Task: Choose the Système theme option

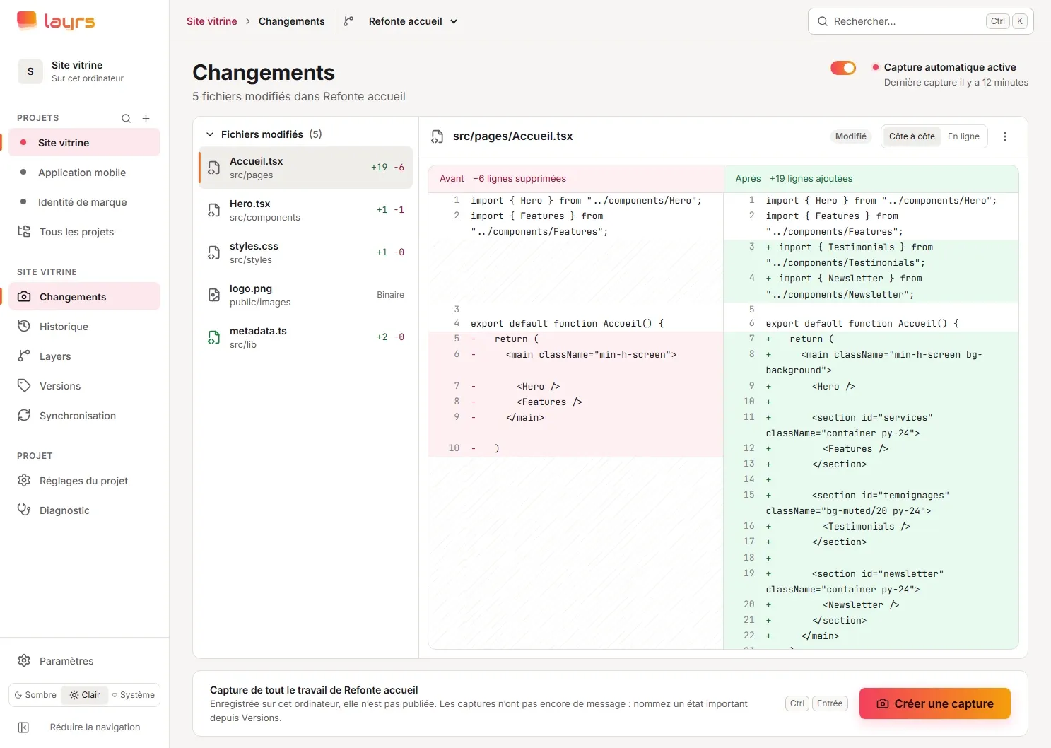Action: pos(134,695)
